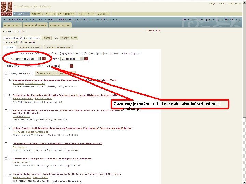This screenshot has height=184, width=246.
Task: Toggle the Select/unselect all checkbox
Action: point(6,74)
